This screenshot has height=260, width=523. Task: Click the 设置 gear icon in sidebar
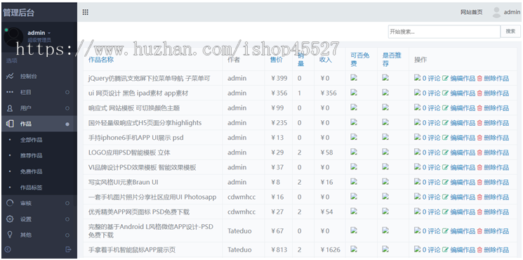pos(10,219)
